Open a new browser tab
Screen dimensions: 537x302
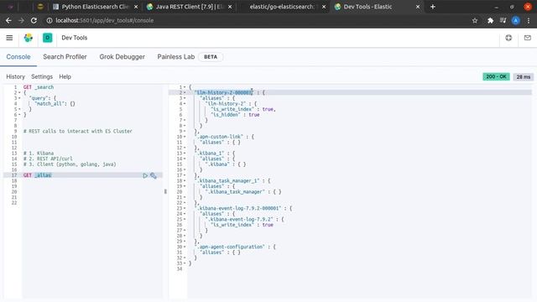coord(433,7)
